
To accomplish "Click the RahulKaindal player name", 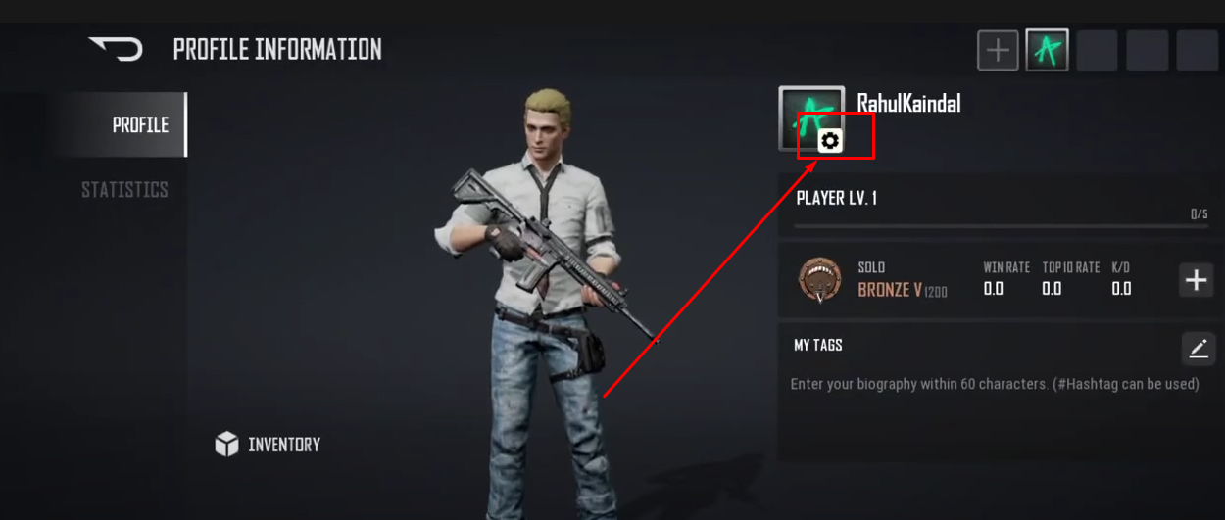I will click(908, 103).
